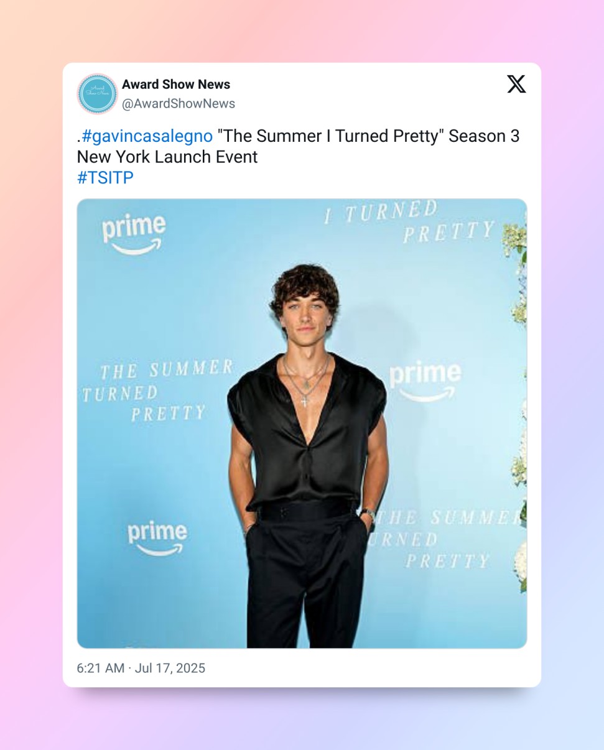
Task: Click the wristwatch on the man's wrist
Action: [x=368, y=515]
